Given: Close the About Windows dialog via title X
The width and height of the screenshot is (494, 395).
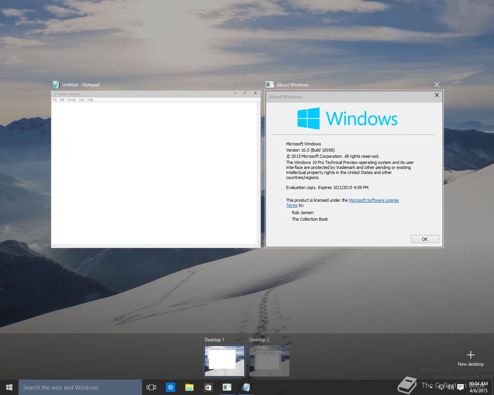Looking at the screenshot, I should (x=437, y=95).
